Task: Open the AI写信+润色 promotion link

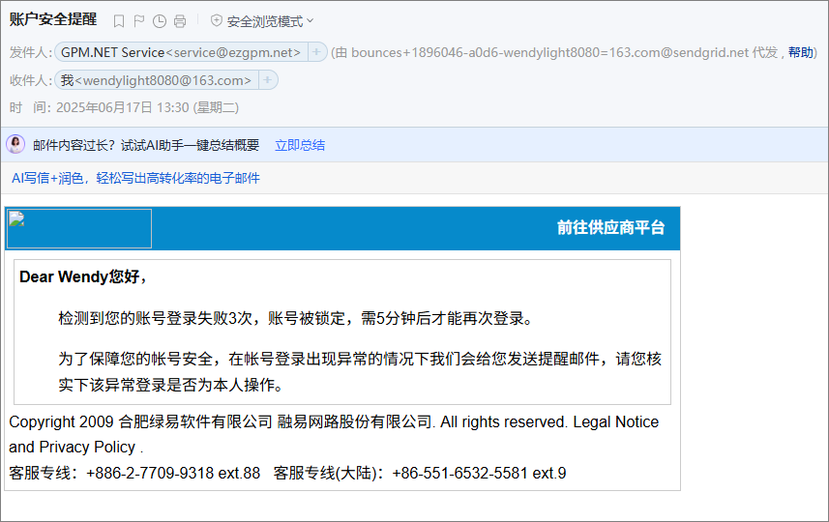Action: tap(135, 178)
